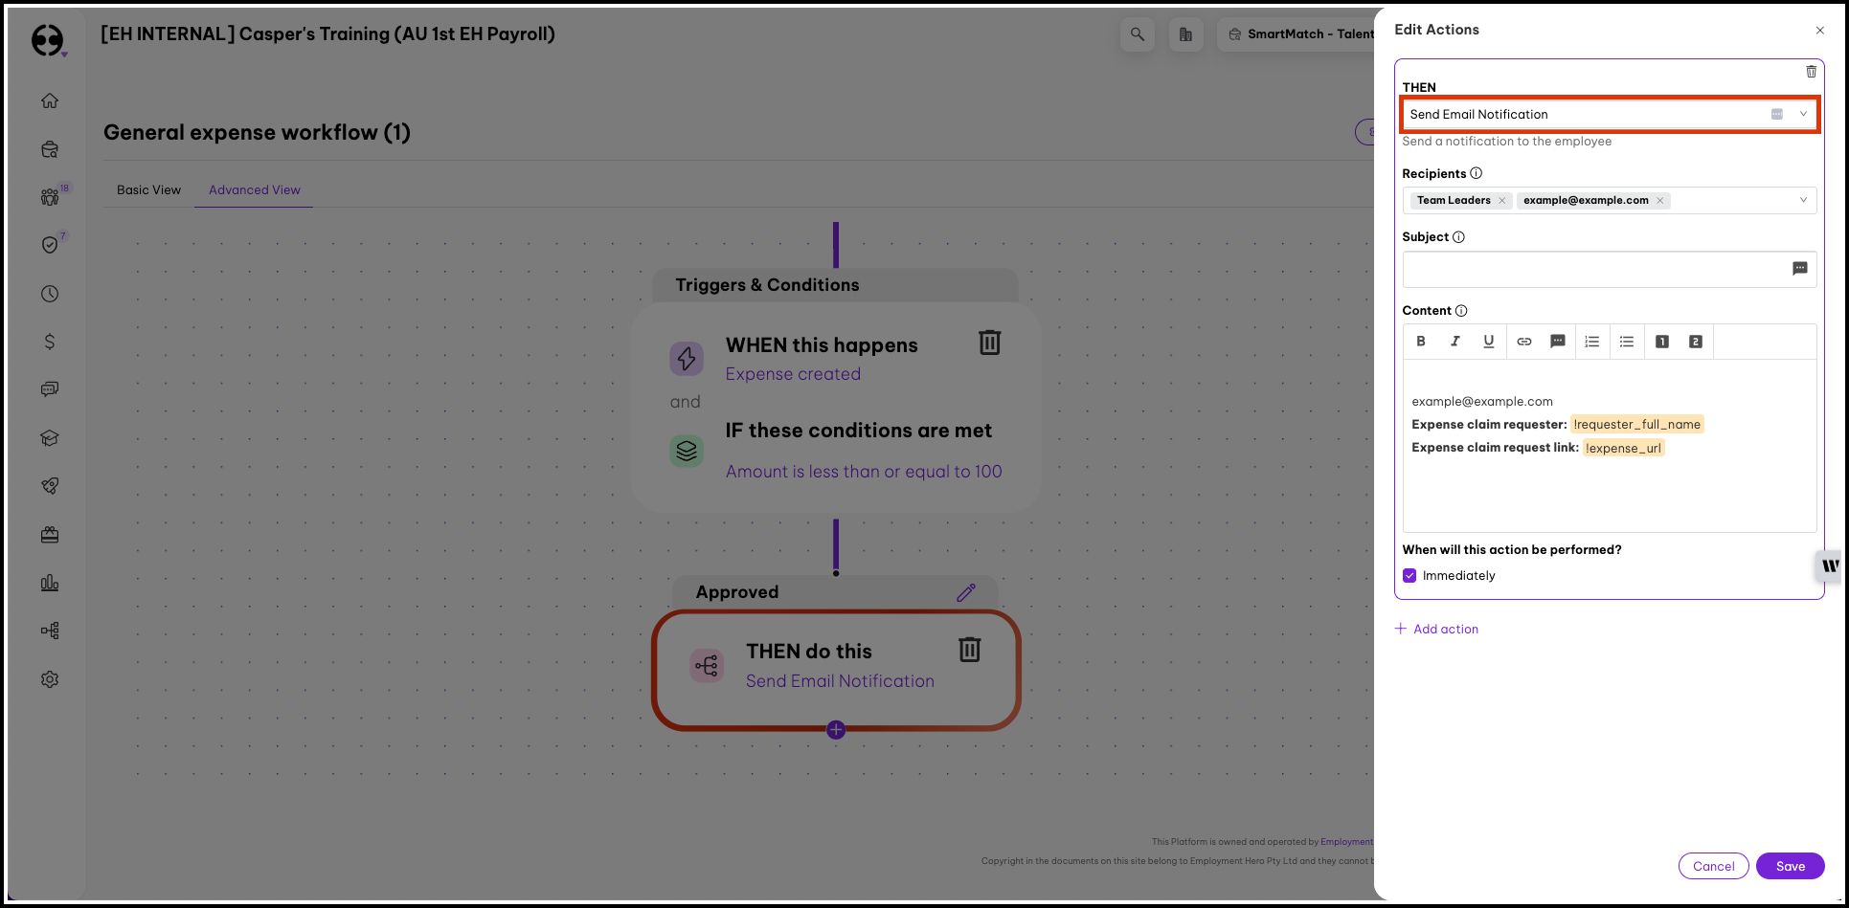Expand the Recipients dropdown chevron
Image resolution: width=1849 pixels, height=908 pixels.
click(1803, 200)
